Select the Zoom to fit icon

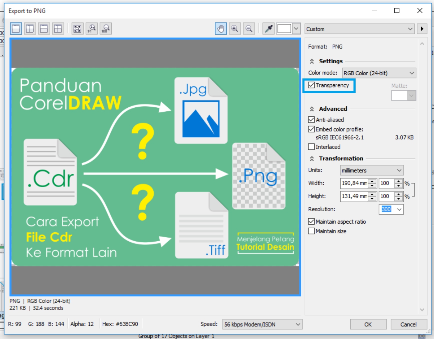[77, 28]
